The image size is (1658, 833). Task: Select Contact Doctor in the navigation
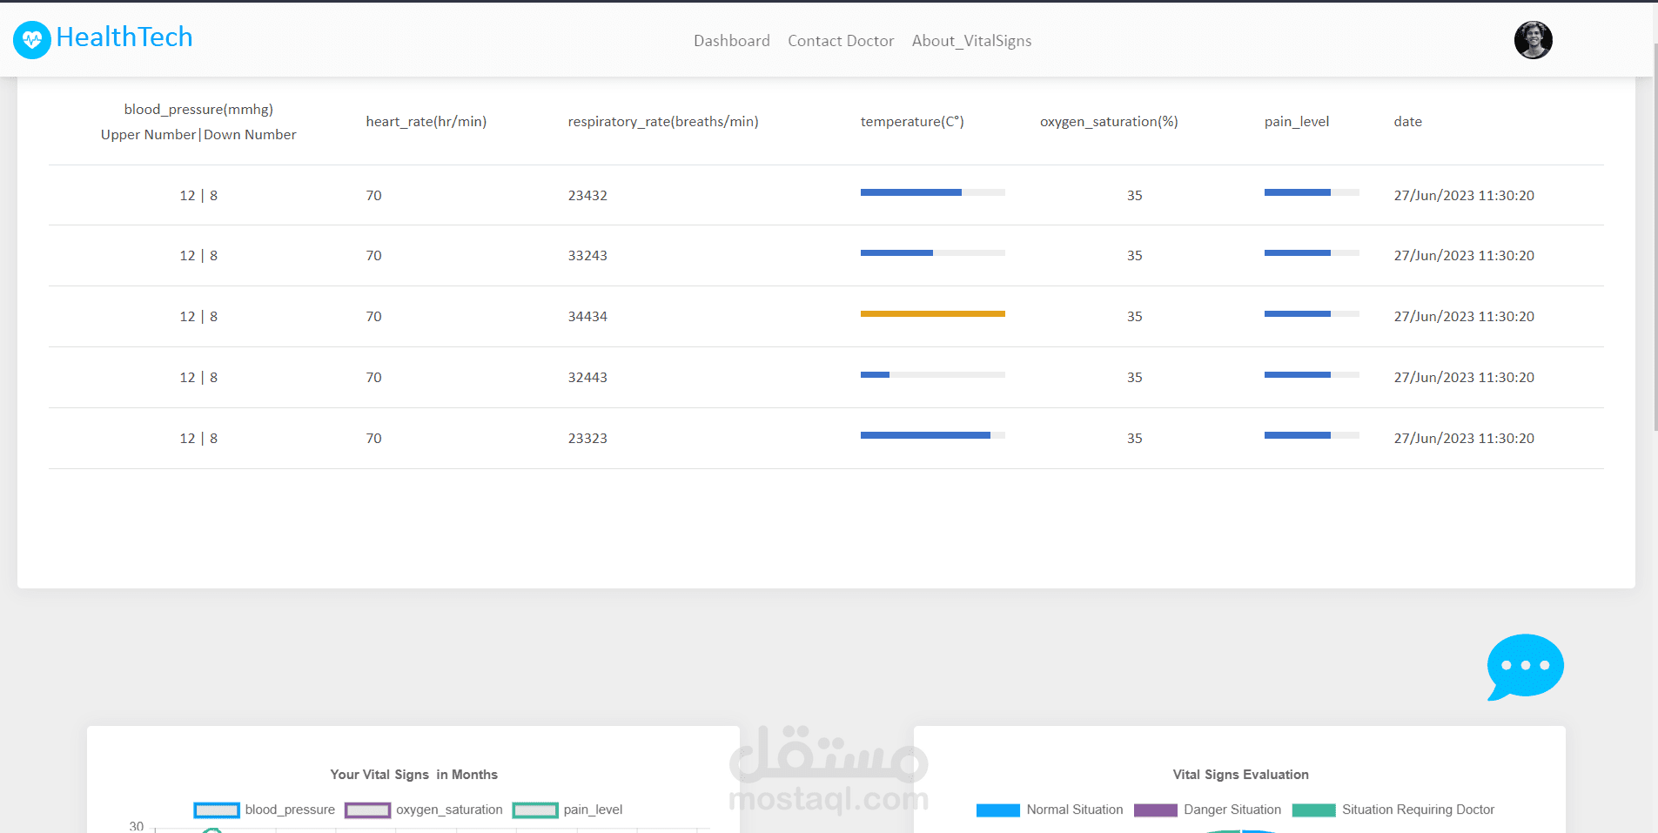click(840, 40)
